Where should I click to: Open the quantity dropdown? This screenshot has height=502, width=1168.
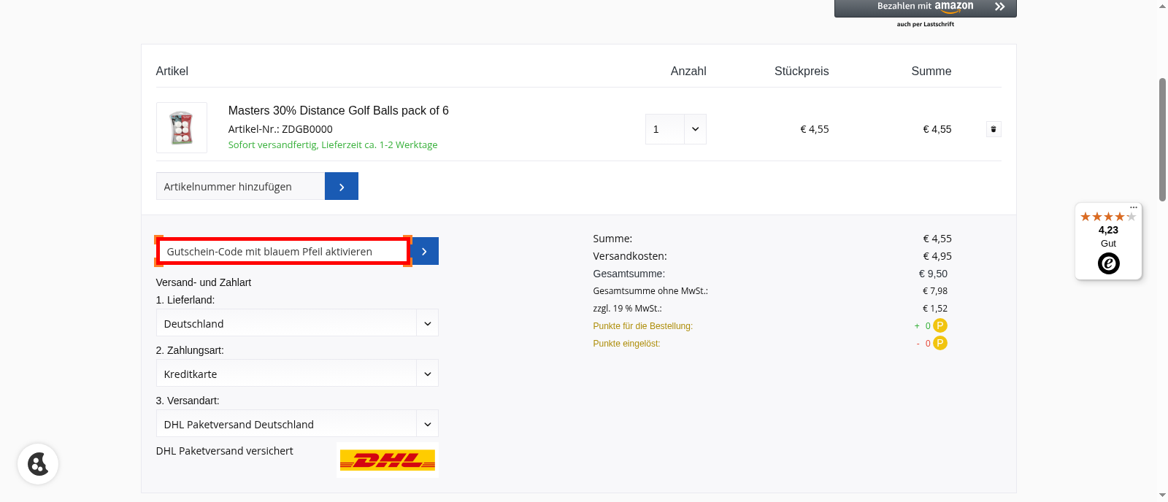pos(675,129)
